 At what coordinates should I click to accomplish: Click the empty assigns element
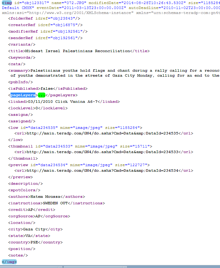tap(21, 115)
